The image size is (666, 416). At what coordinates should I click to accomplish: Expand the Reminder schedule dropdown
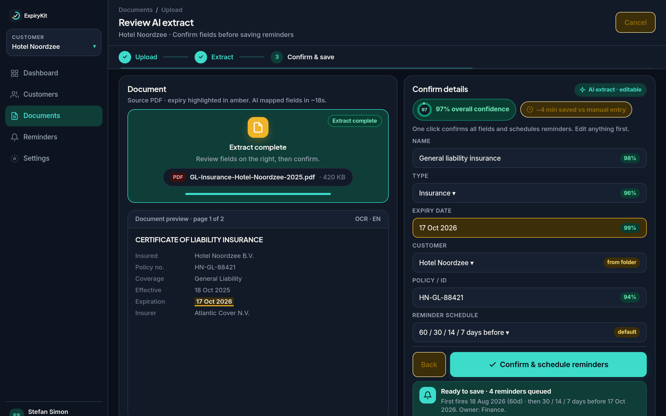pos(529,332)
